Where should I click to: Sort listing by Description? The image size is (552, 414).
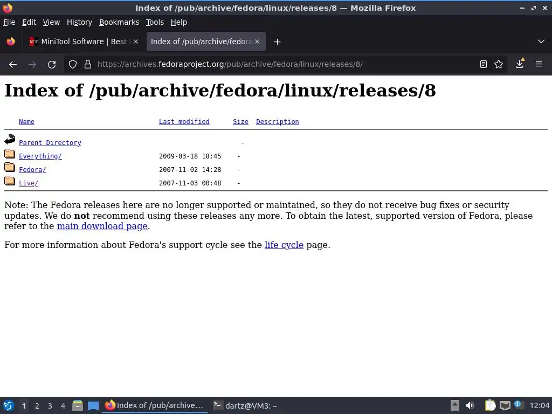pos(278,122)
